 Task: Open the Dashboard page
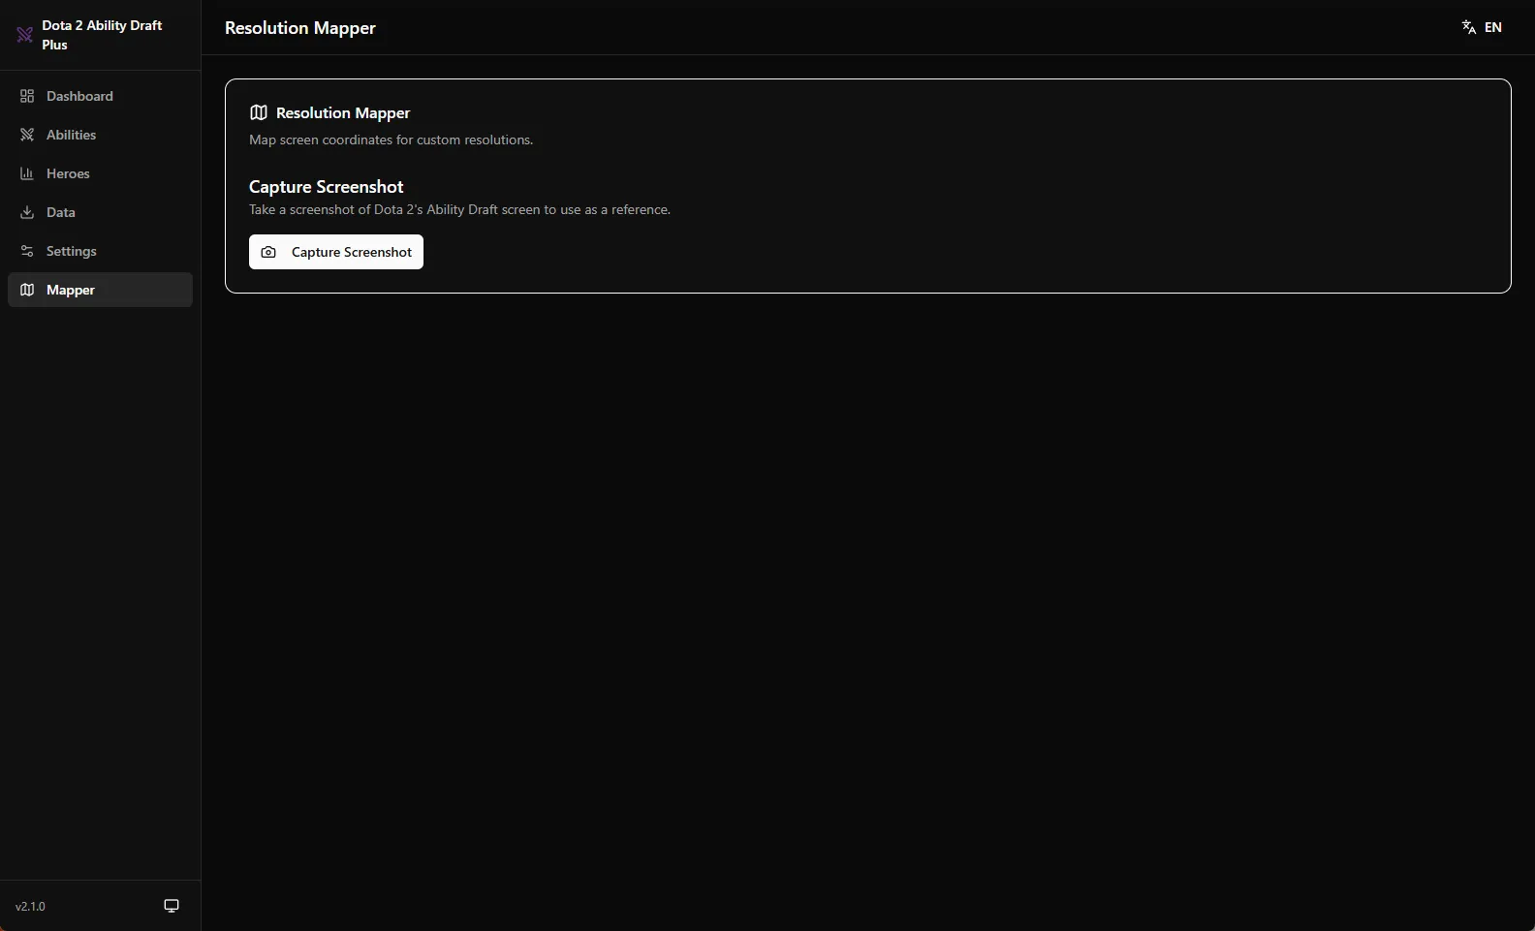(100, 96)
